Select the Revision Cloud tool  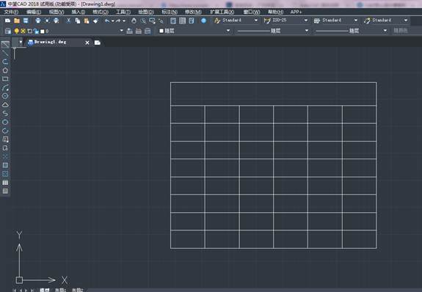pos(5,105)
